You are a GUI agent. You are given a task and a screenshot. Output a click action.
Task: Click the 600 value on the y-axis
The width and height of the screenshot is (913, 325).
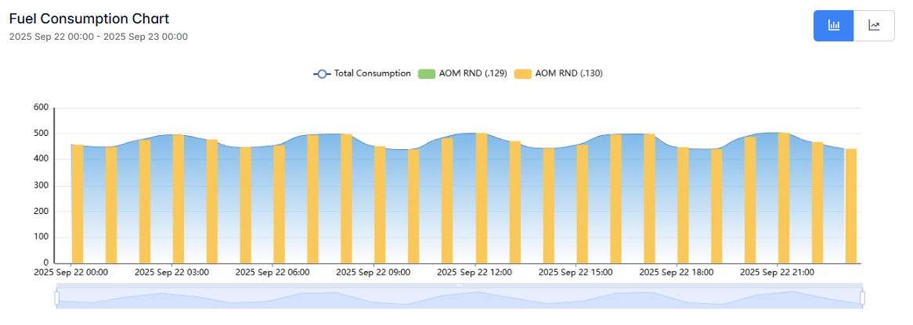tap(40, 108)
